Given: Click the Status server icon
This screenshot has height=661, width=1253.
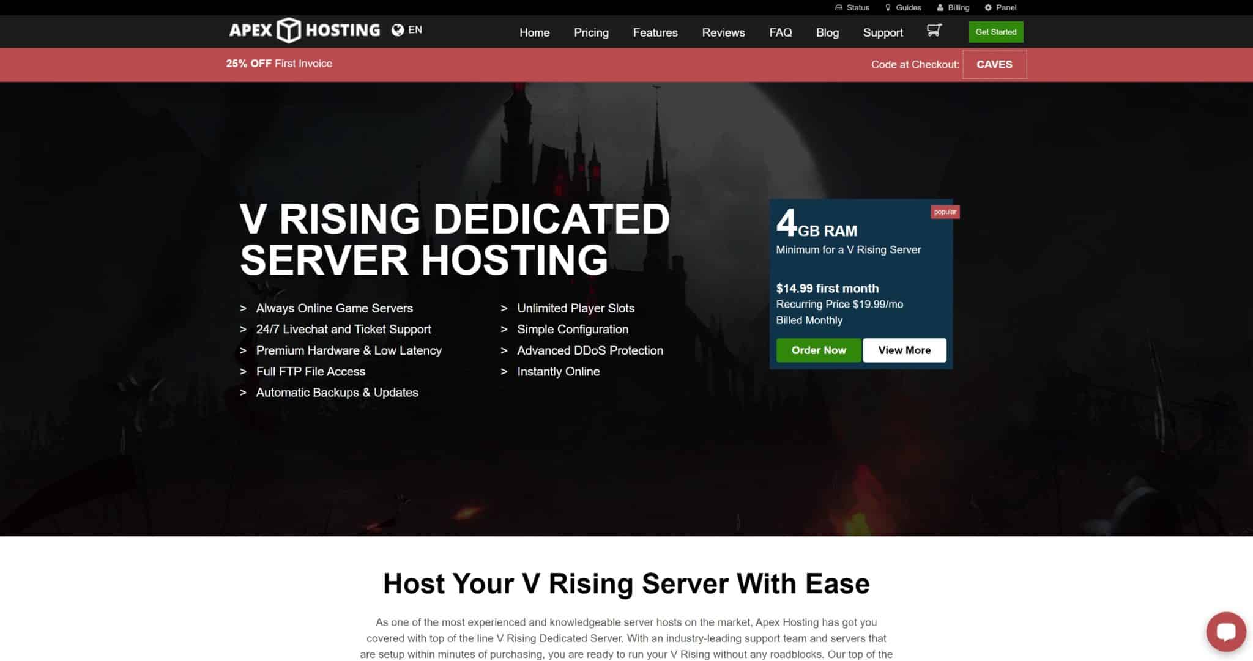Looking at the screenshot, I should (839, 7).
